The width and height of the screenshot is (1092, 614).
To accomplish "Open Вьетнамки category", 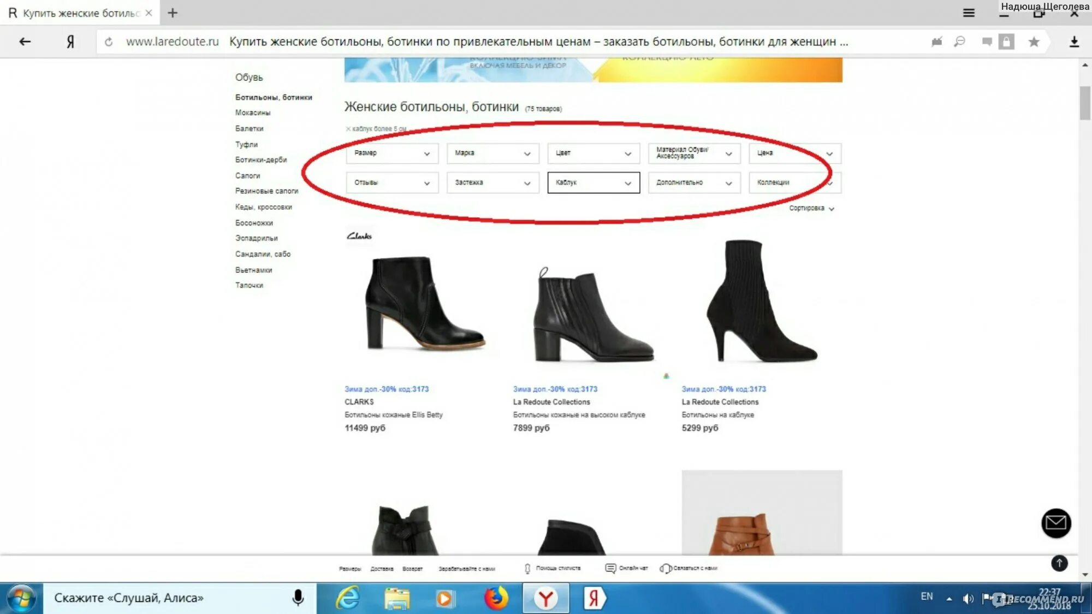I will pyautogui.click(x=253, y=270).
